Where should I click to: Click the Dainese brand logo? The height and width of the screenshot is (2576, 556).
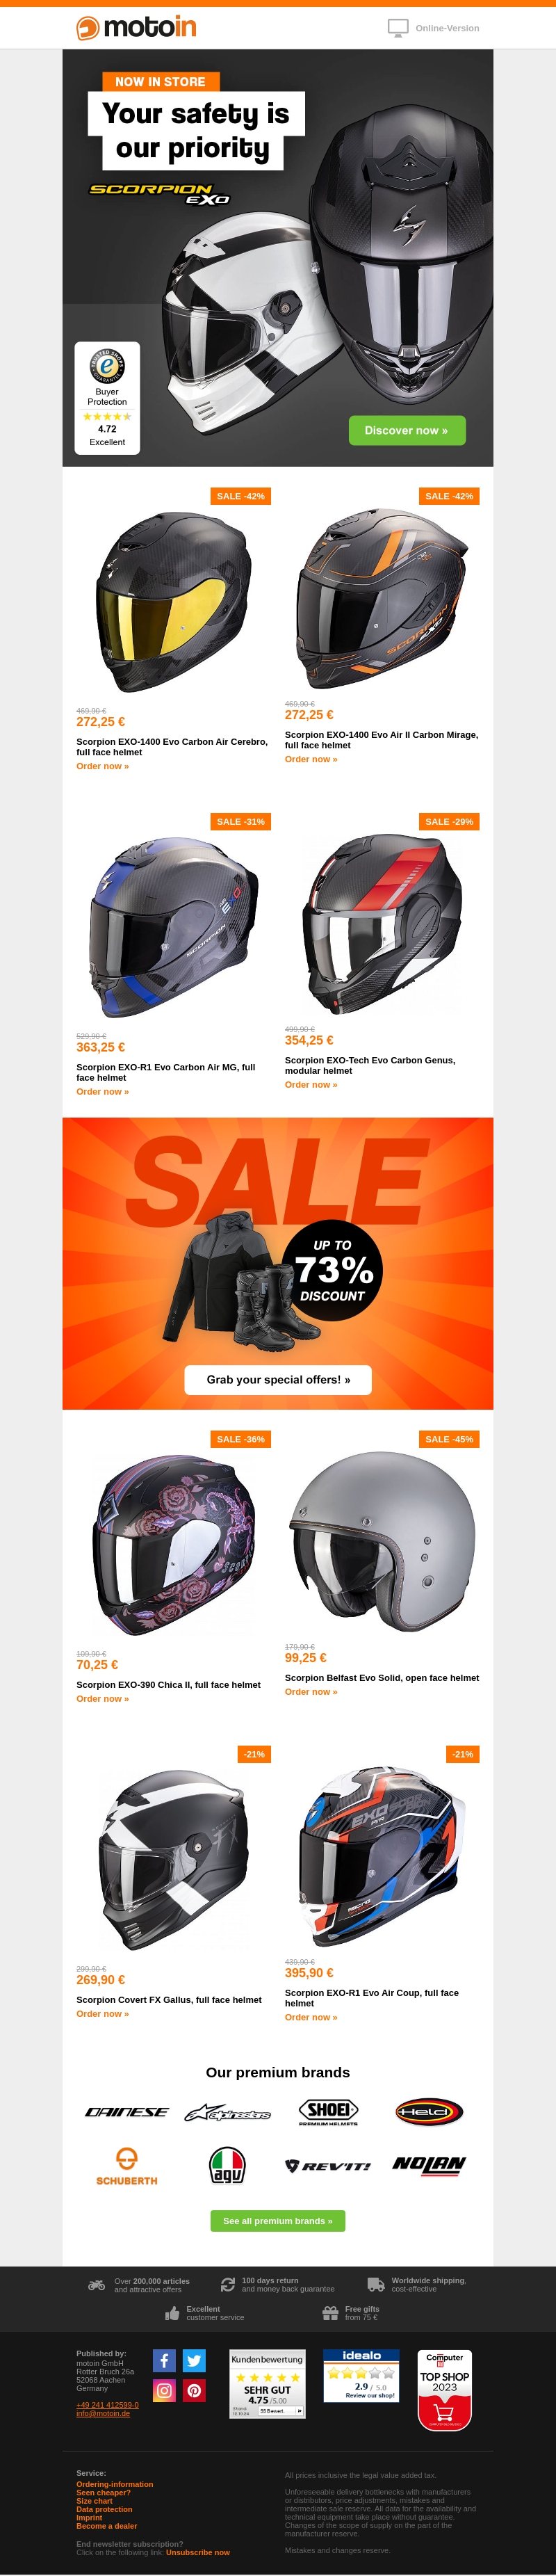pos(127,2113)
